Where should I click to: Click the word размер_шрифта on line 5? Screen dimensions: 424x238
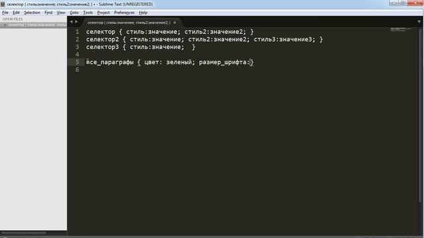coord(223,62)
